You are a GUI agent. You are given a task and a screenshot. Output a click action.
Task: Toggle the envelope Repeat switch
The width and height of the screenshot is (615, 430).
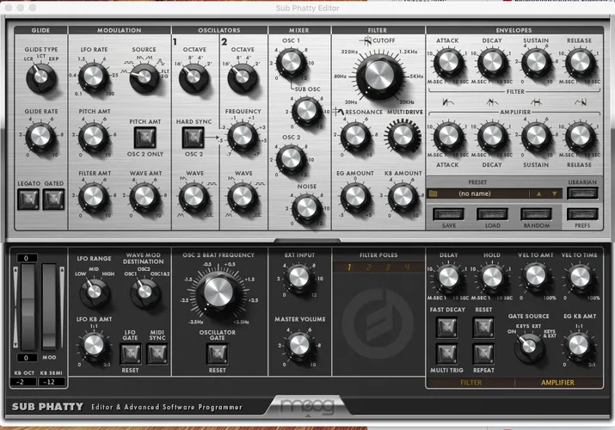[x=483, y=354]
